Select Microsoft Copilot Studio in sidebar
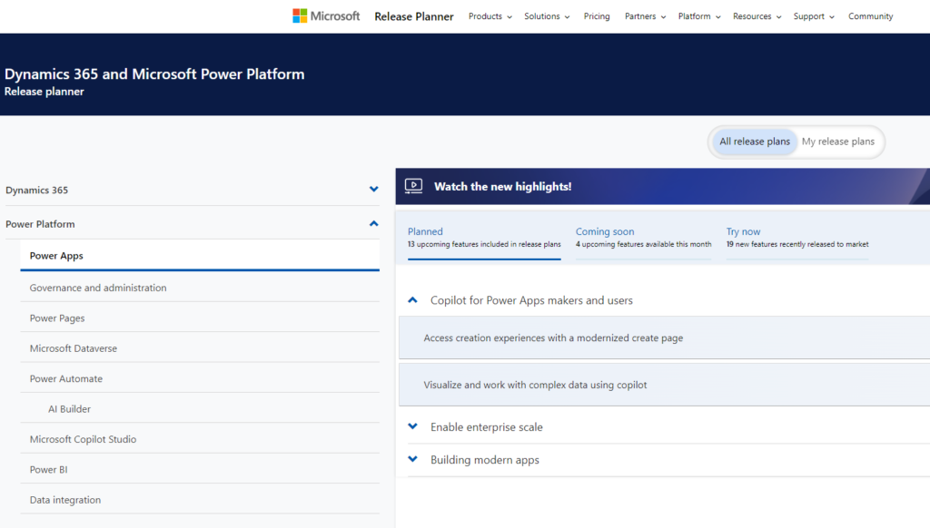The width and height of the screenshot is (930, 528). (83, 439)
